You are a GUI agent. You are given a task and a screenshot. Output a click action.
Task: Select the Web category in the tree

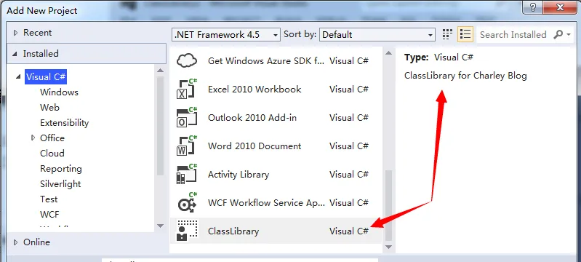point(49,108)
